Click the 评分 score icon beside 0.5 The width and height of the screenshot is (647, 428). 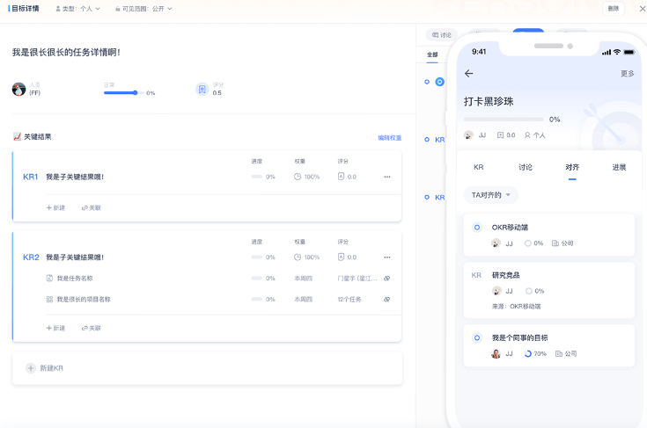(x=202, y=89)
